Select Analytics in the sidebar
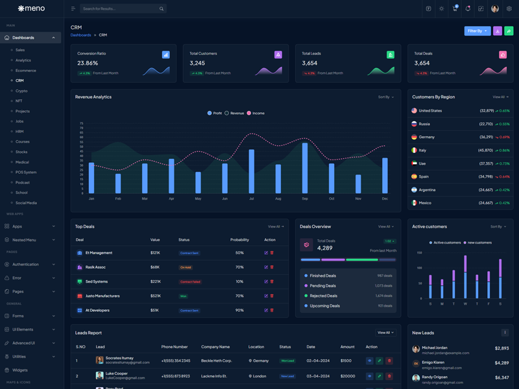This screenshot has height=389, width=519. pos(23,60)
